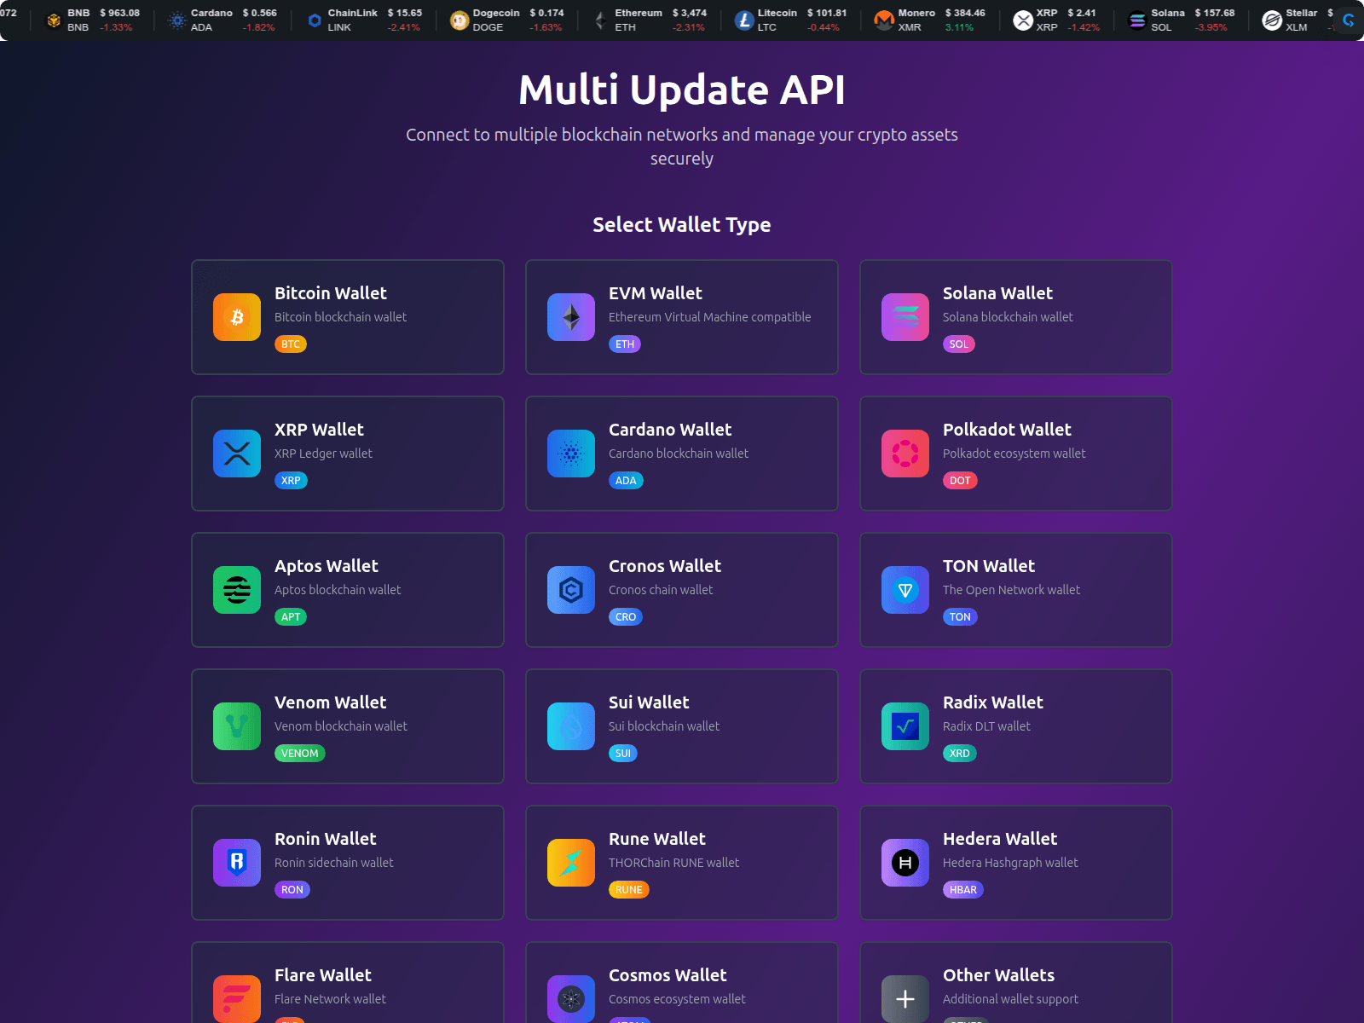Viewport: 1364px width, 1023px height.
Task: Click the Polkadot Wallet icon
Action: [905, 454]
